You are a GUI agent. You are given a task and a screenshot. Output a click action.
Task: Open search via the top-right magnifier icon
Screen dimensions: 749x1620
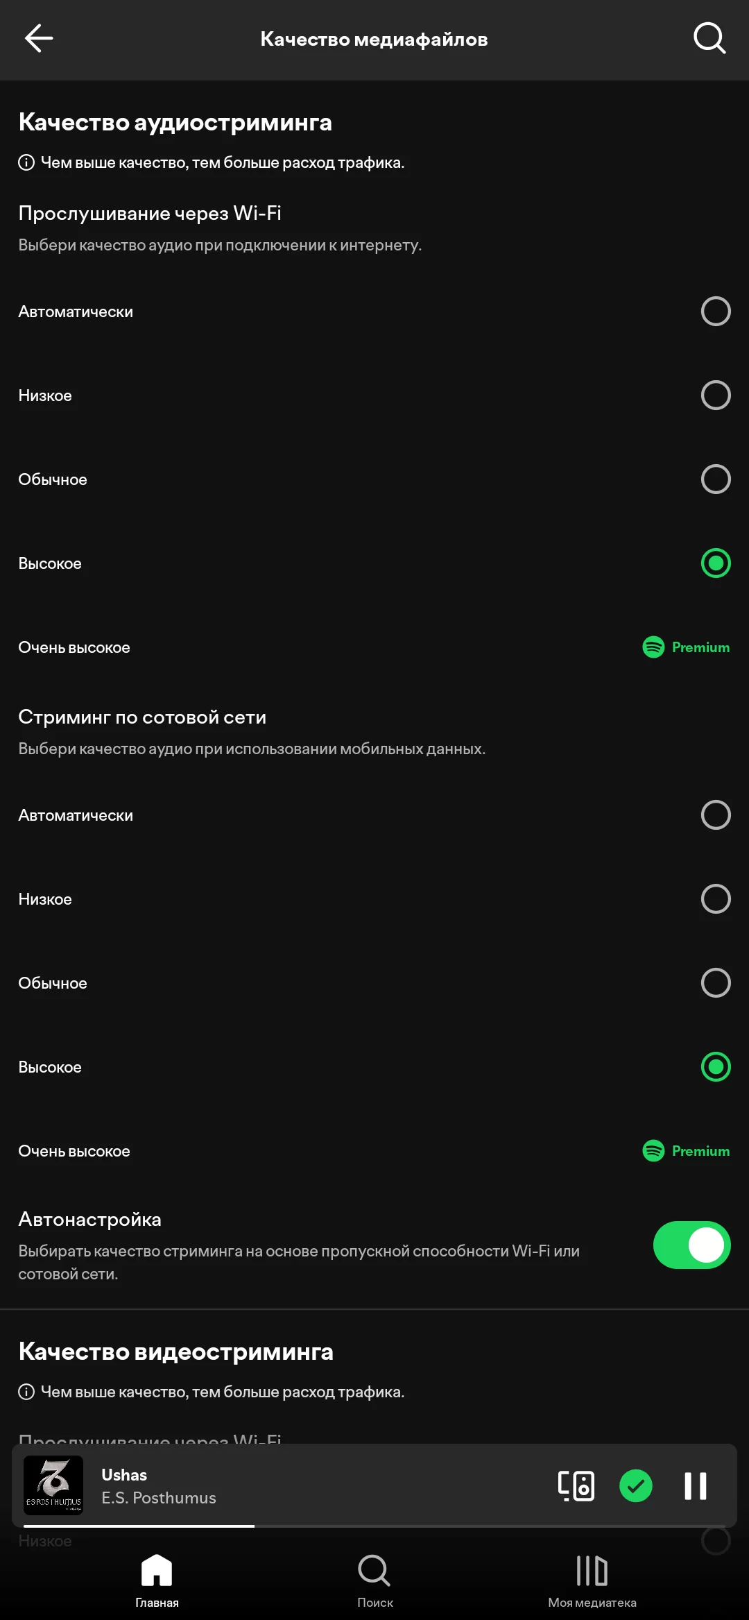pos(709,38)
